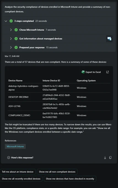Click device ID starting f28bf57e-6c72
The width and height of the screenshot is (118, 188).
point(56,88)
